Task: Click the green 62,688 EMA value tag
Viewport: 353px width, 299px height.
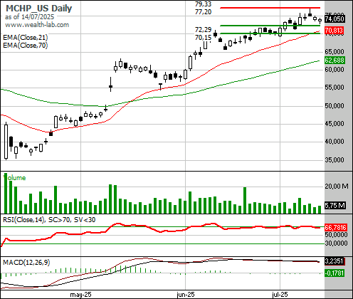Action: click(334, 61)
